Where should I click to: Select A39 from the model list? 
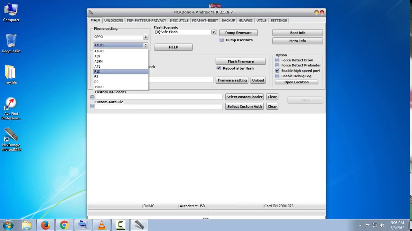[121, 56]
